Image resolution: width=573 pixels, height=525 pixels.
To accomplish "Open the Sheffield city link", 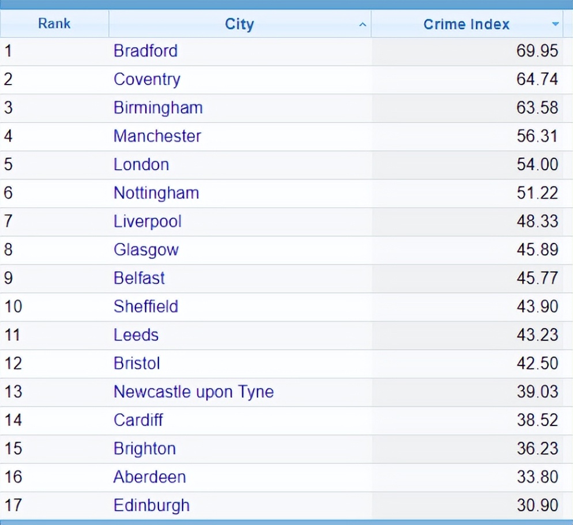I will pyautogui.click(x=145, y=306).
